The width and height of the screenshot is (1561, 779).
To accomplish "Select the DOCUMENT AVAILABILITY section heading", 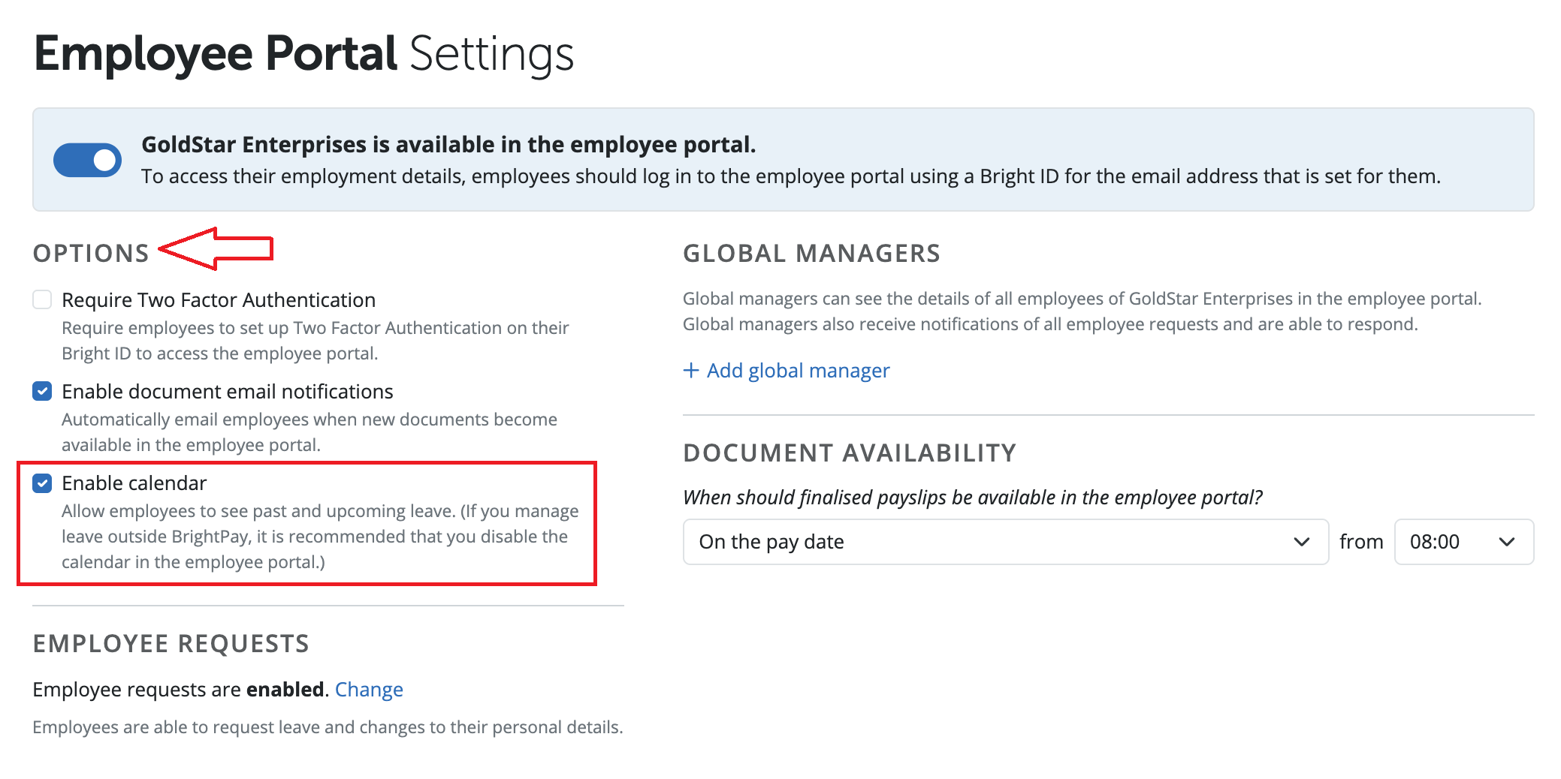I will click(849, 452).
